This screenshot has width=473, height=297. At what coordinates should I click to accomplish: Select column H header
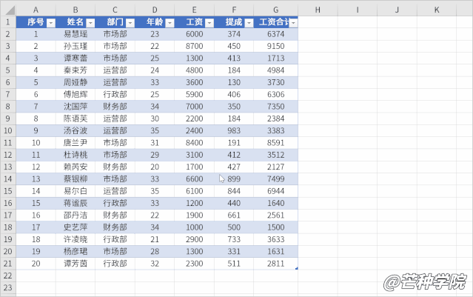pyautogui.click(x=318, y=10)
